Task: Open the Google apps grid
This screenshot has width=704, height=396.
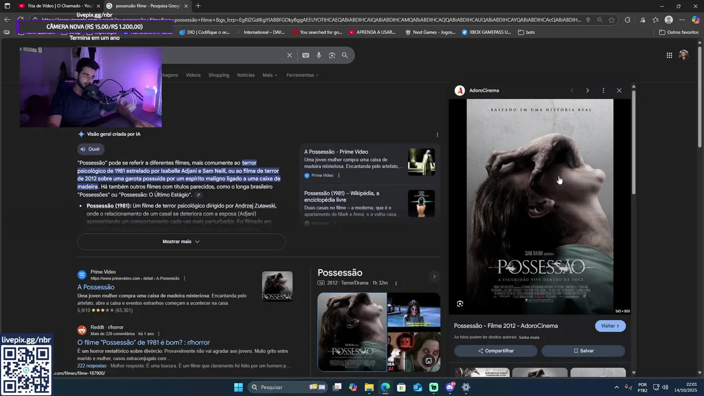Action: (x=669, y=55)
